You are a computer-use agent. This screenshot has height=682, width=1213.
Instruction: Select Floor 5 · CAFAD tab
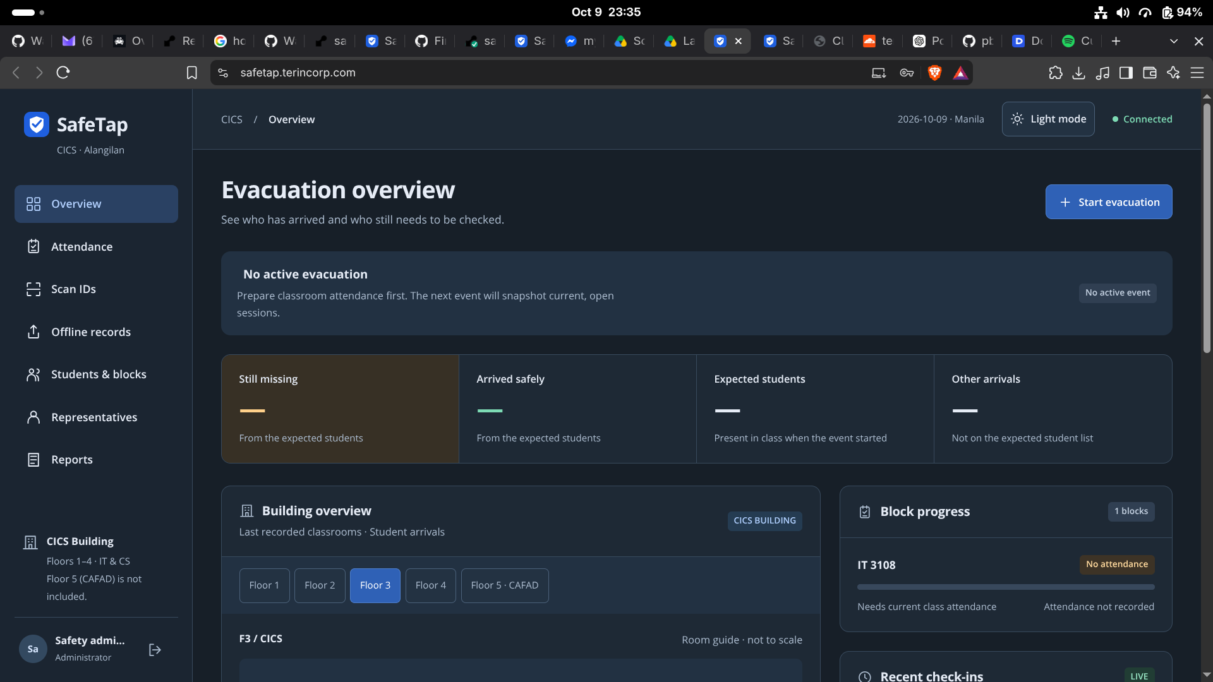tap(505, 585)
